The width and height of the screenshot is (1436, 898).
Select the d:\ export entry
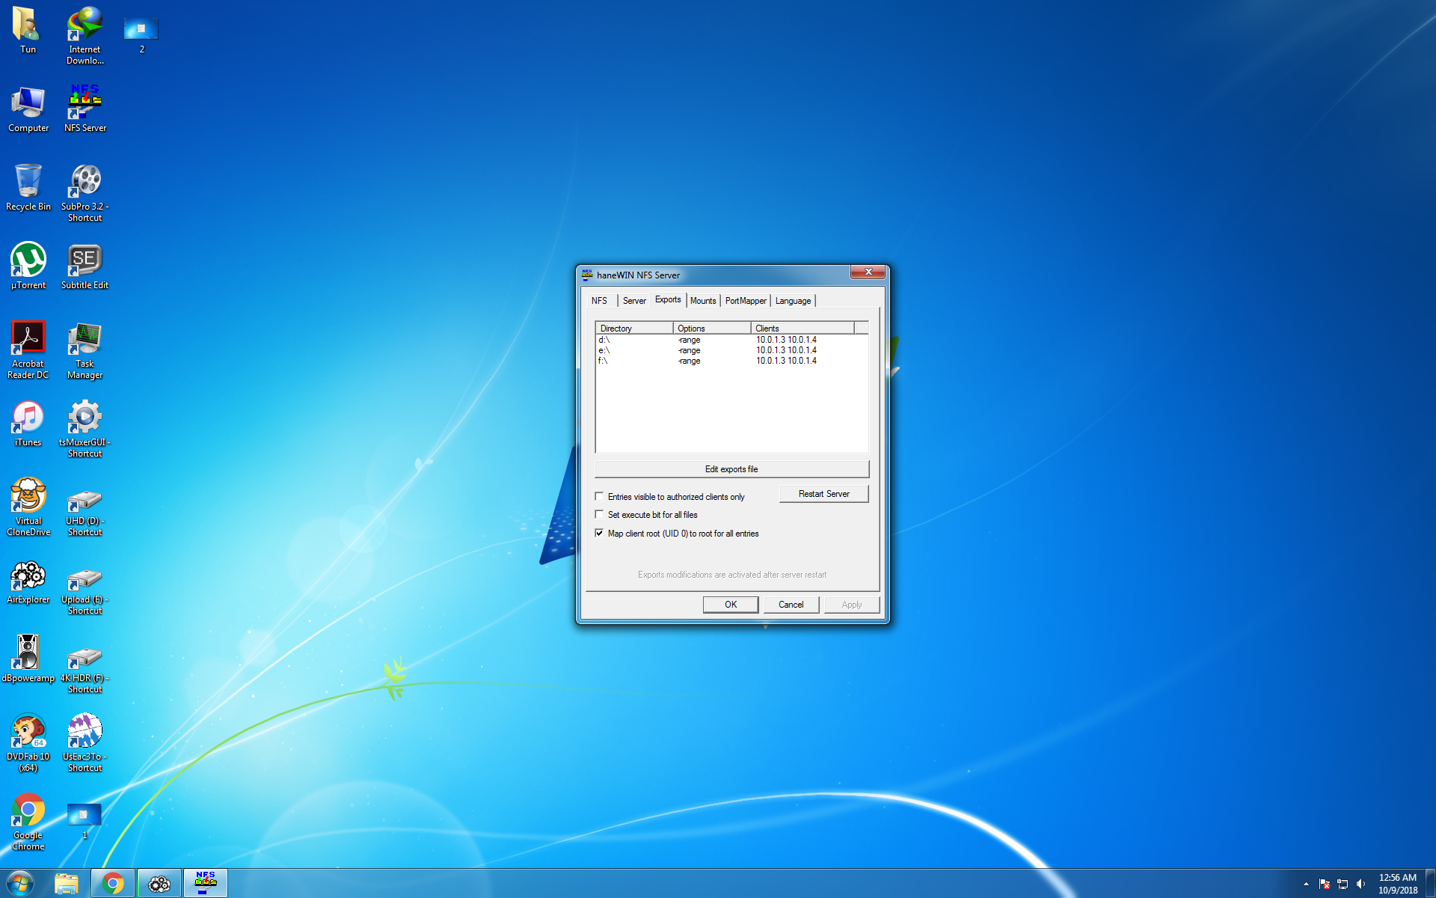[x=731, y=340]
